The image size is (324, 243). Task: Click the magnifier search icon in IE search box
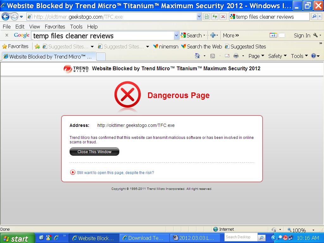[x=314, y=17]
